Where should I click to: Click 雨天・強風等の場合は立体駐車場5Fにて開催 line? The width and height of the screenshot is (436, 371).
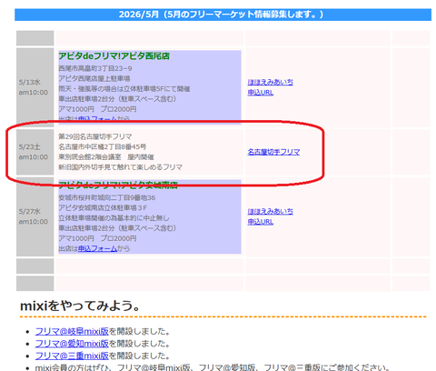point(124,89)
